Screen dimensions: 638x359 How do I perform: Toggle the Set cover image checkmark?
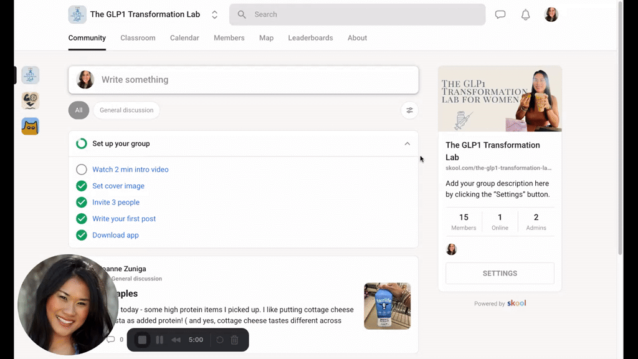(x=82, y=186)
